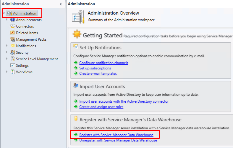233x148 pixels.
Task: Expand the Notifications tree node
Action: pyautogui.click(x=7, y=46)
